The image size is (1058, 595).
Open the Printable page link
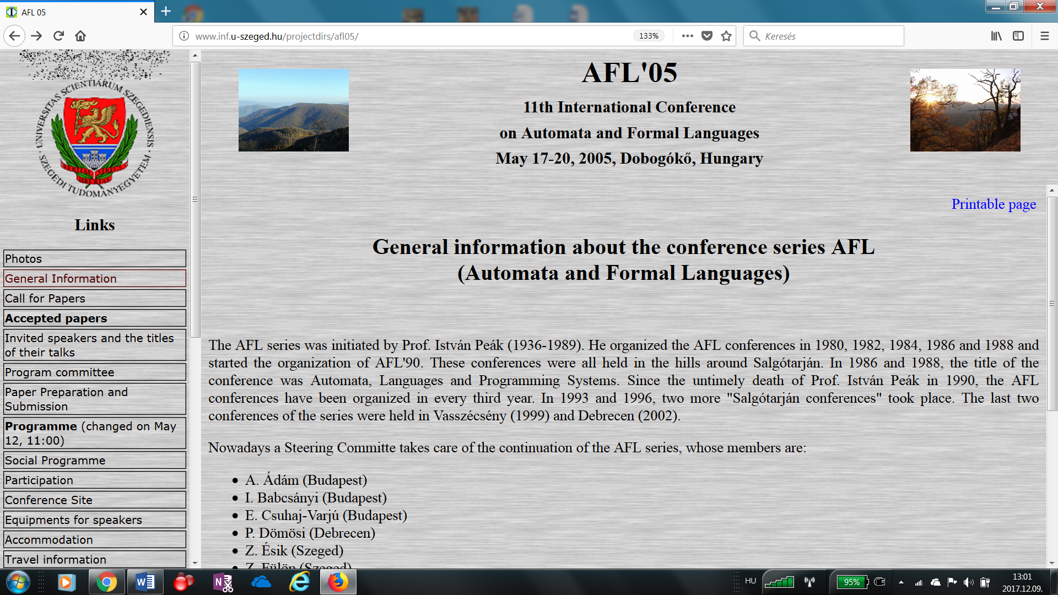coord(994,204)
